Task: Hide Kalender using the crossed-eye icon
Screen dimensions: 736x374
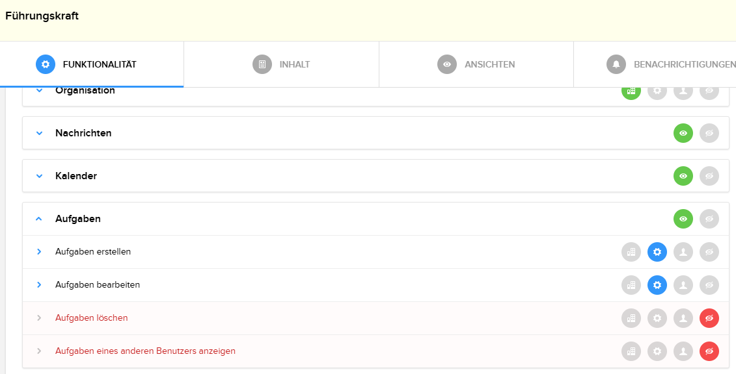Action: [x=709, y=176]
